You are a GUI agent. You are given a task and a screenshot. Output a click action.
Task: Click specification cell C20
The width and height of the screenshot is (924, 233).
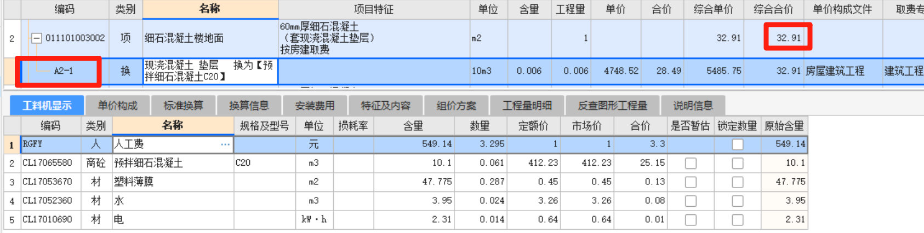(264, 164)
